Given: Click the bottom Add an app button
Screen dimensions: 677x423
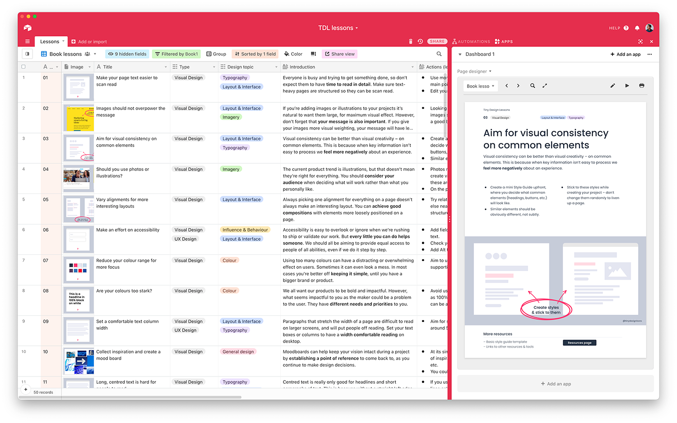Looking at the screenshot, I should coord(556,384).
